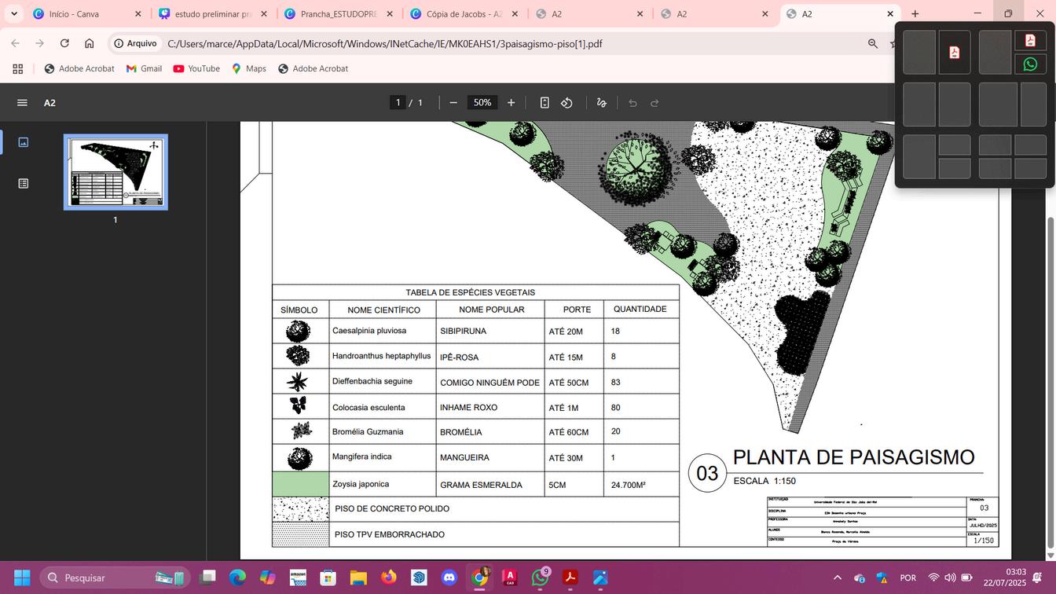The width and height of the screenshot is (1056, 594).
Task: Open the tab search dropdown
Action: pyautogui.click(x=14, y=14)
